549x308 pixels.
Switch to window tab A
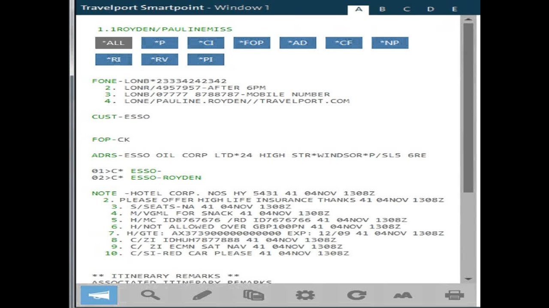click(x=359, y=9)
